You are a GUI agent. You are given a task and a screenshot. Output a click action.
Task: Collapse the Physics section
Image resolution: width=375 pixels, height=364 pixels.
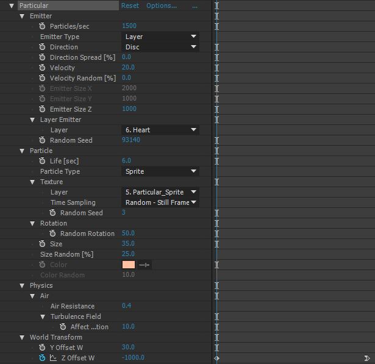click(x=22, y=285)
